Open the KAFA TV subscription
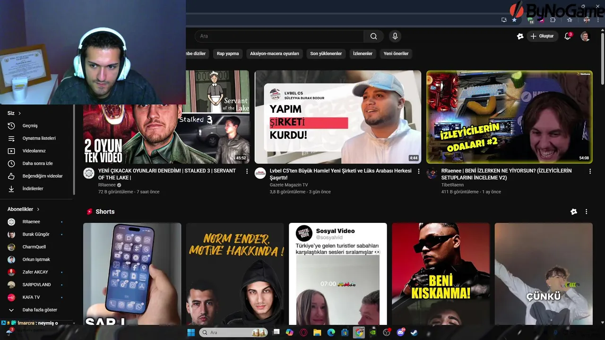The image size is (605, 340). [37, 297]
